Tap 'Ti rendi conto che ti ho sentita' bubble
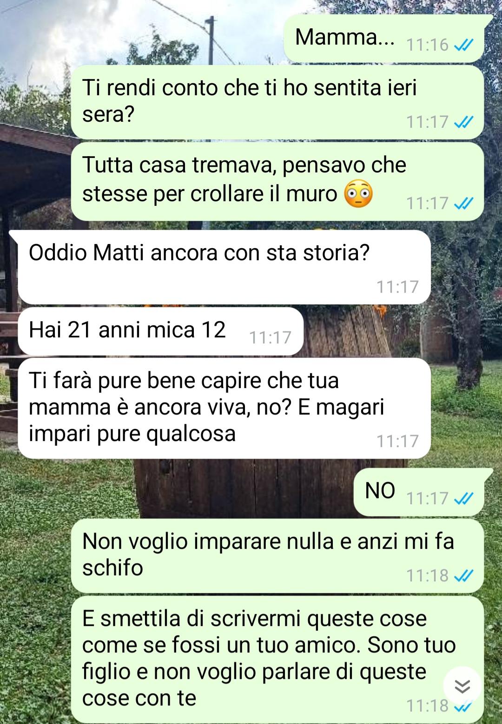The width and height of the screenshot is (502, 724). click(277, 102)
